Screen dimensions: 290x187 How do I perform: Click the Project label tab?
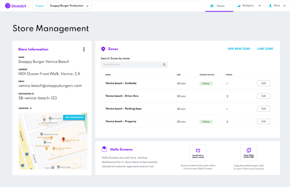point(40,6)
